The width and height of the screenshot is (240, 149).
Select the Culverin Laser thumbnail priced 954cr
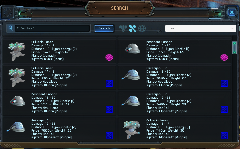16,51
